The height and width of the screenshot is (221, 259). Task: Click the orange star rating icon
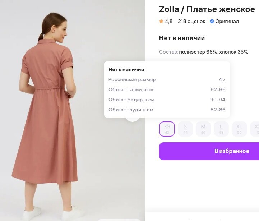[161, 22]
